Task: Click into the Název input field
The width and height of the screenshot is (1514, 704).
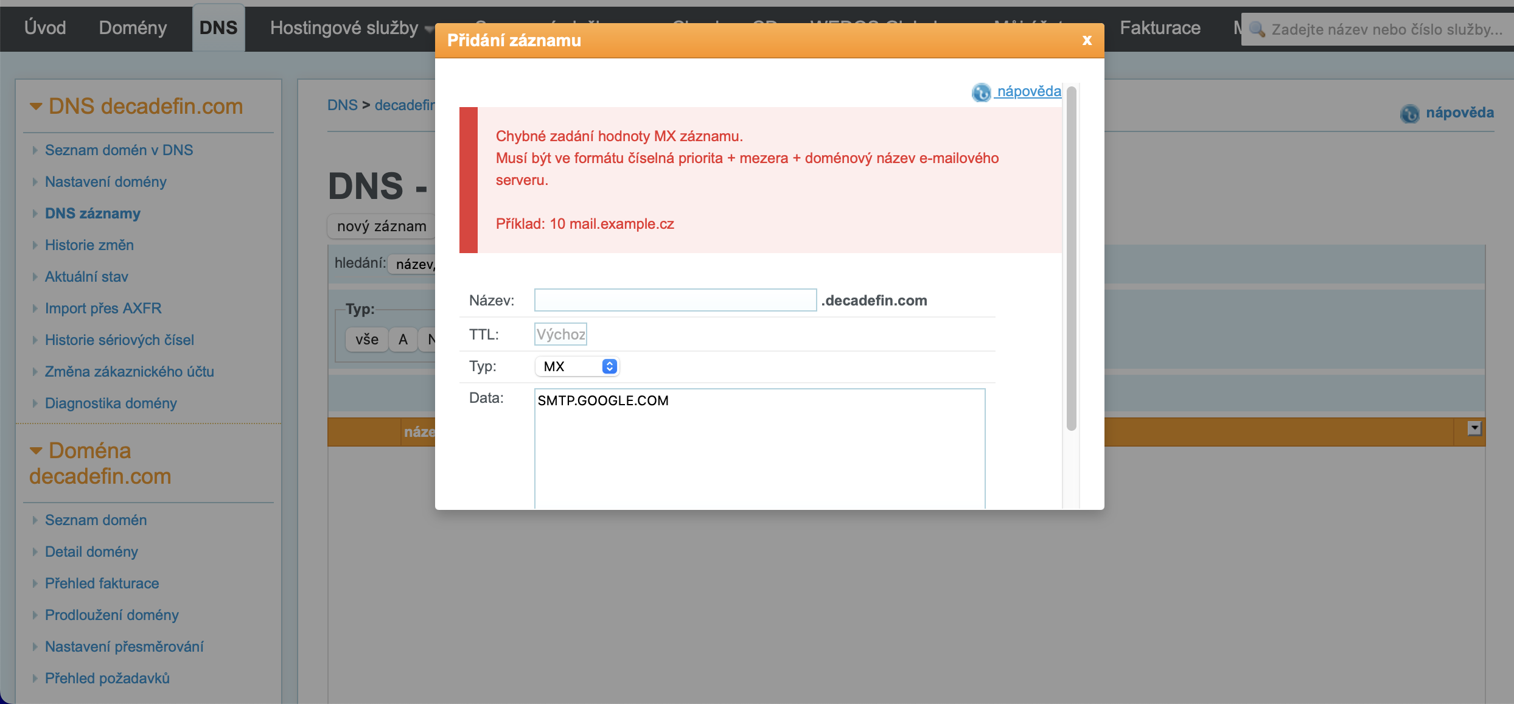Action: click(x=675, y=300)
